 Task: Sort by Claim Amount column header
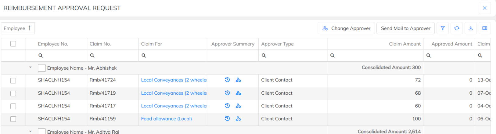[x=404, y=44]
